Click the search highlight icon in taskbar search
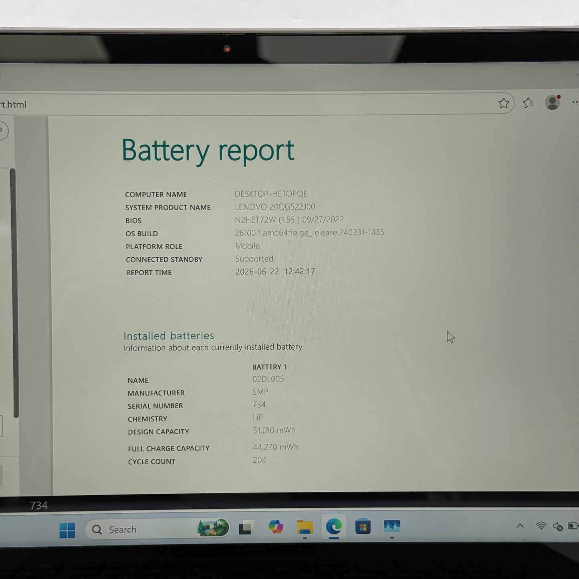The width and height of the screenshot is (579, 579). (212, 528)
